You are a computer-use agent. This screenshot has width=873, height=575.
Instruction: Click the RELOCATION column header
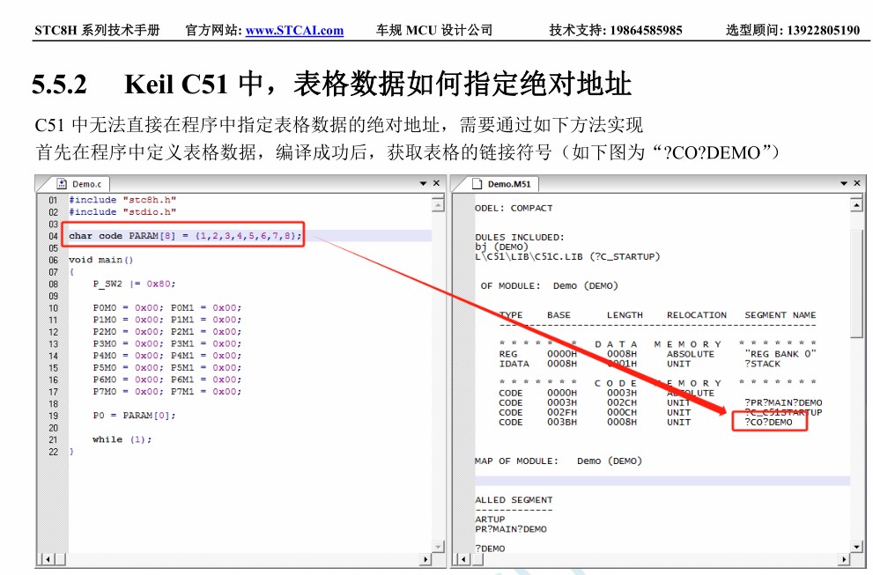[x=697, y=315]
